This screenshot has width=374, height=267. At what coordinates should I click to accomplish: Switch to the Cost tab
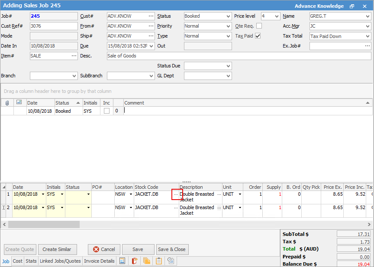point(18,261)
